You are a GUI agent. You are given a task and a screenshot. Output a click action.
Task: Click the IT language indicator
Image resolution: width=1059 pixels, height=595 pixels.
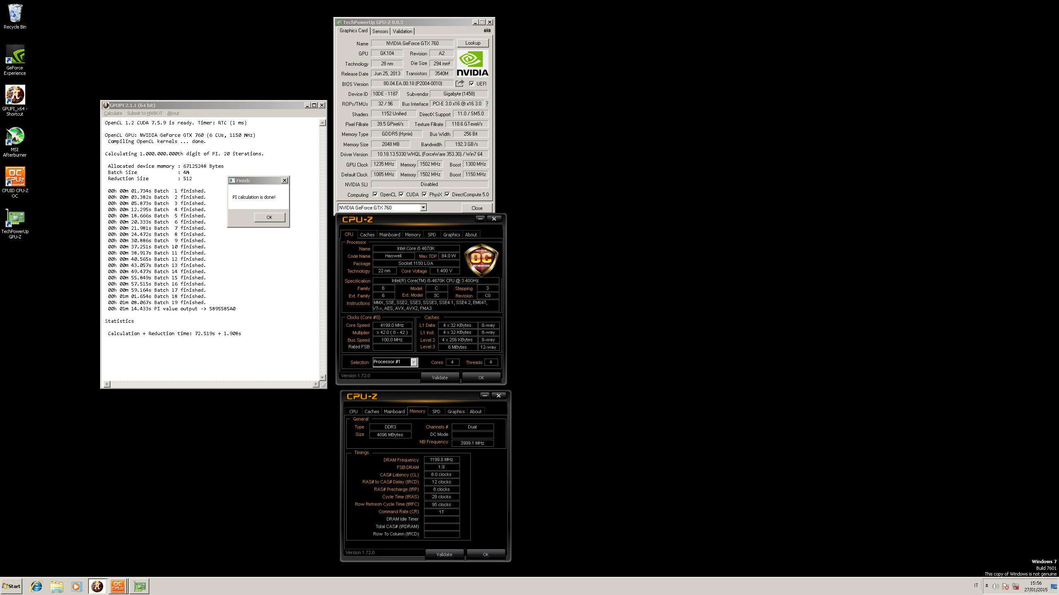[976, 585]
